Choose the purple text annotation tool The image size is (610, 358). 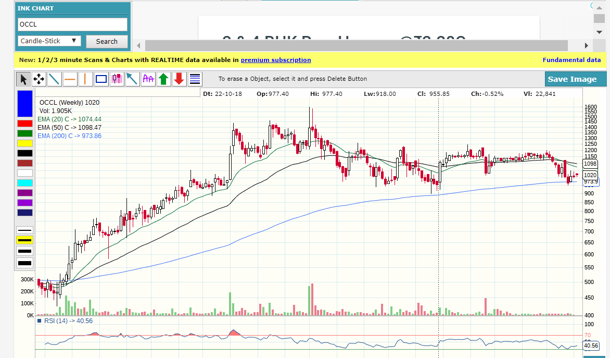pos(148,79)
